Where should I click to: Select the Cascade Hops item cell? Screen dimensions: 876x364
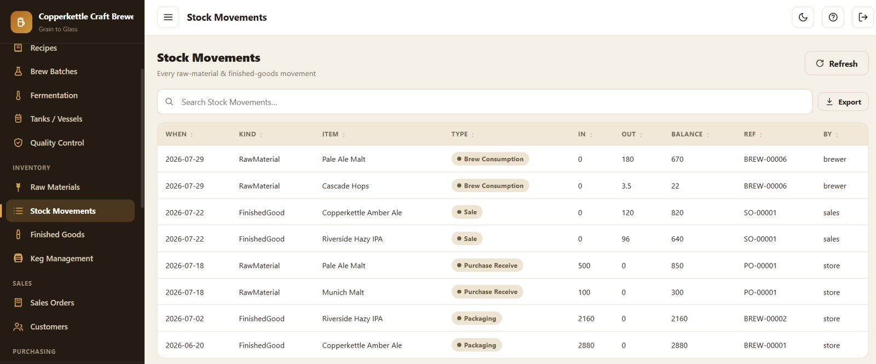pos(345,186)
